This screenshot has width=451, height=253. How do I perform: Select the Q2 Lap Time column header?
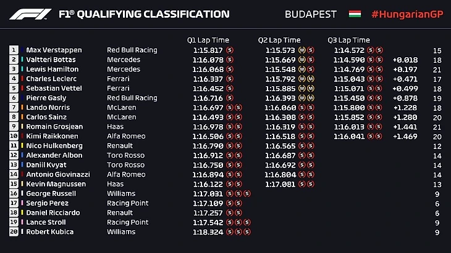click(x=279, y=40)
